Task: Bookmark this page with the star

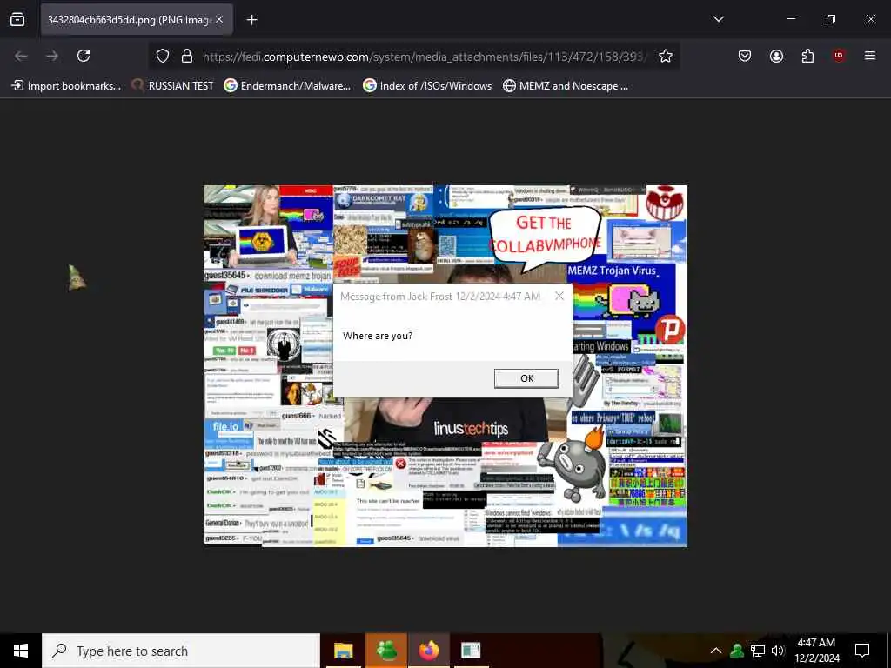Action: tap(666, 56)
